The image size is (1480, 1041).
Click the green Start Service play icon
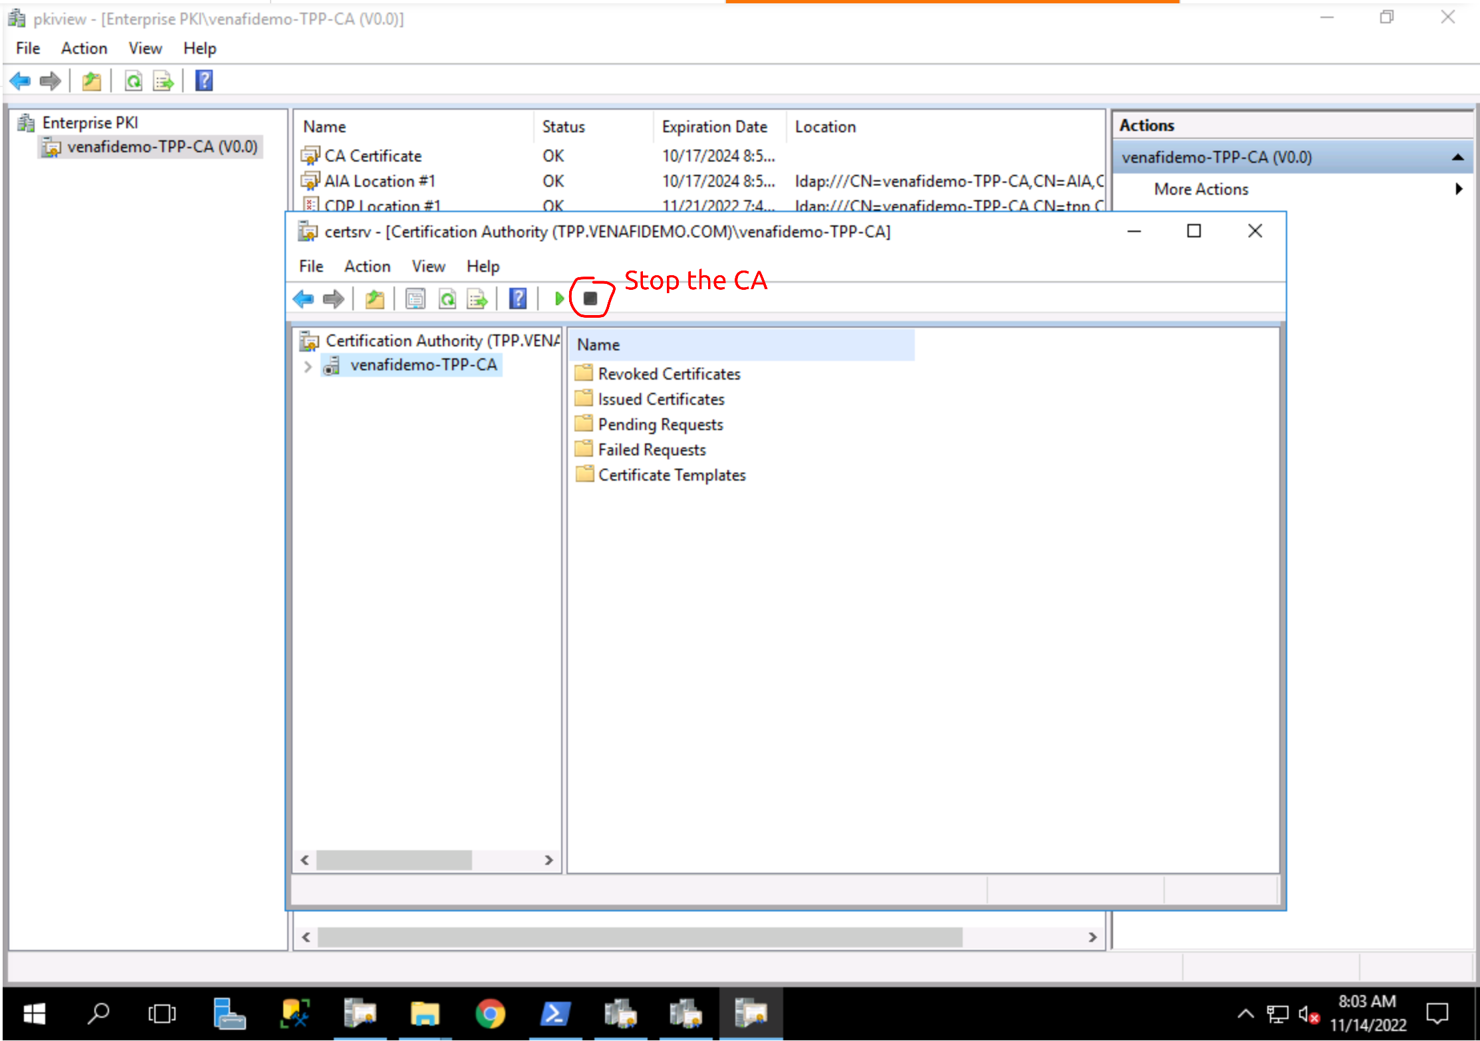pos(559,298)
